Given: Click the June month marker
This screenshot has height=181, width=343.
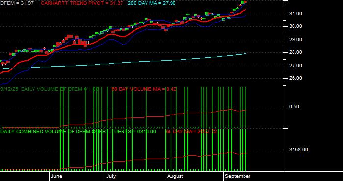Looking at the screenshot, I should 56,176.
